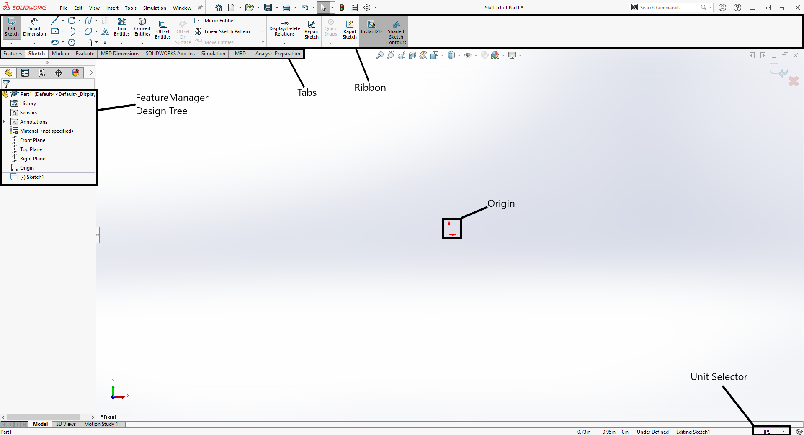Toggle Shaded Sketch Contours
This screenshot has width=804, height=435.
[x=396, y=31]
